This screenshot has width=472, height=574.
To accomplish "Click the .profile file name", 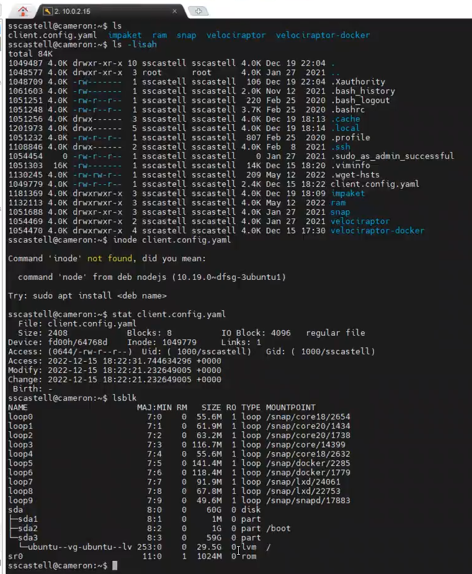I will (x=350, y=138).
